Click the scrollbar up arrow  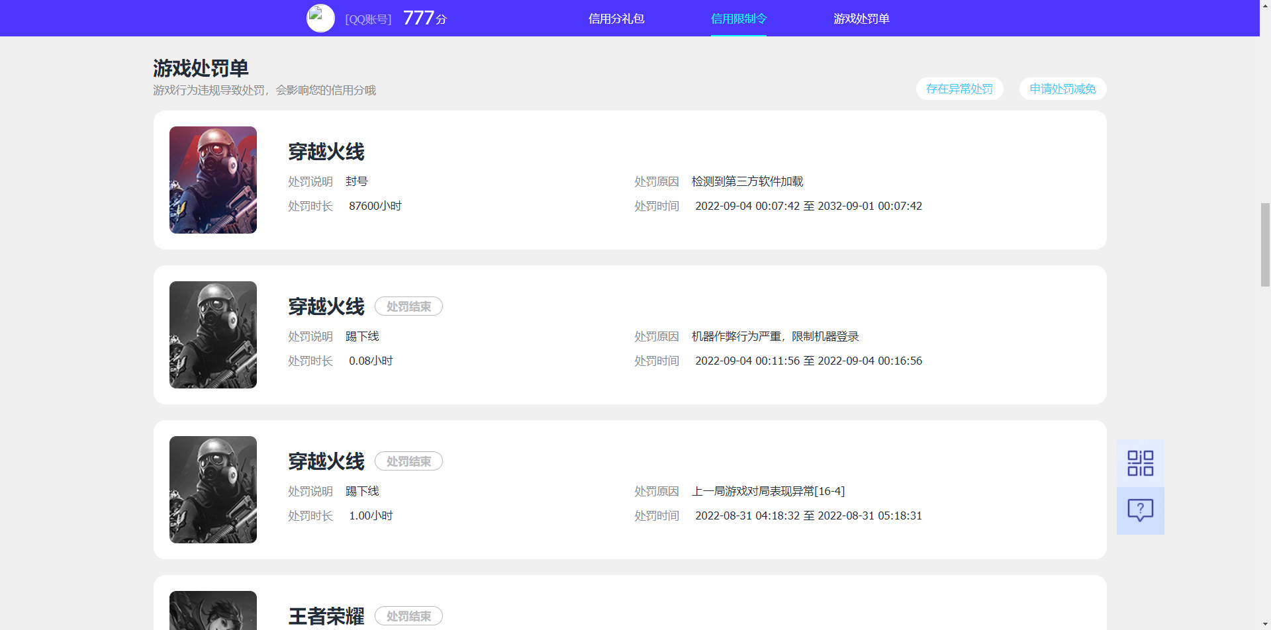point(1265,5)
